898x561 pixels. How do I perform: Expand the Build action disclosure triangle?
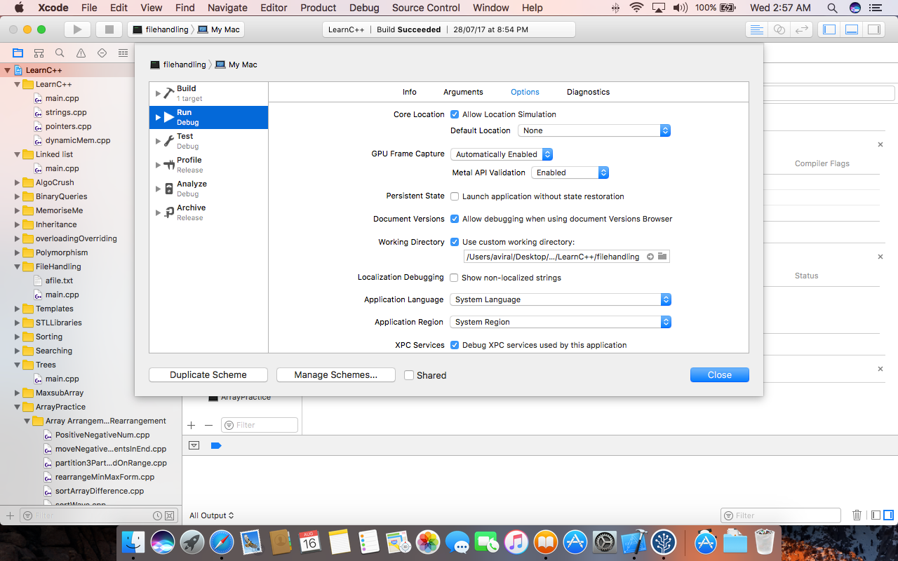pos(158,93)
